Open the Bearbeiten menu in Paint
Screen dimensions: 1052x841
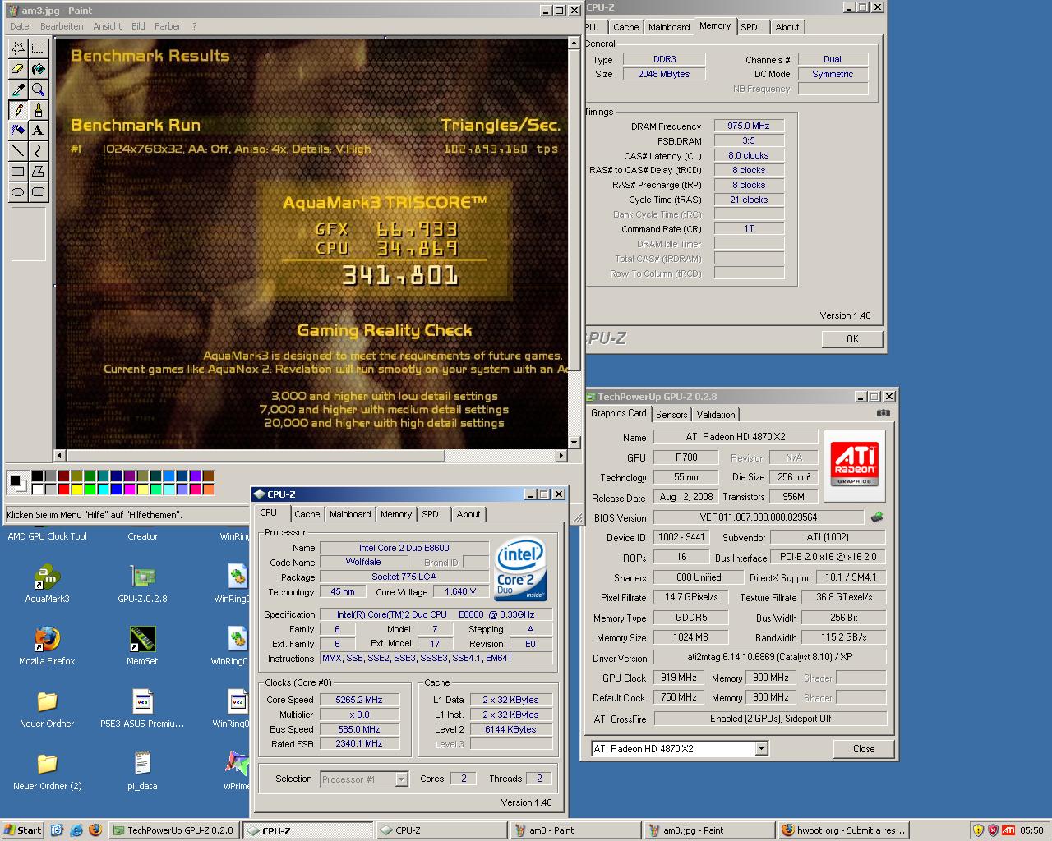62,26
